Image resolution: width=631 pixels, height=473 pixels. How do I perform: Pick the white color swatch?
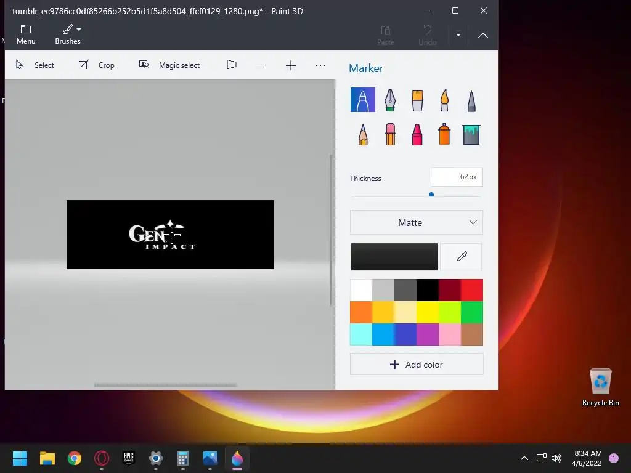pyautogui.click(x=361, y=290)
